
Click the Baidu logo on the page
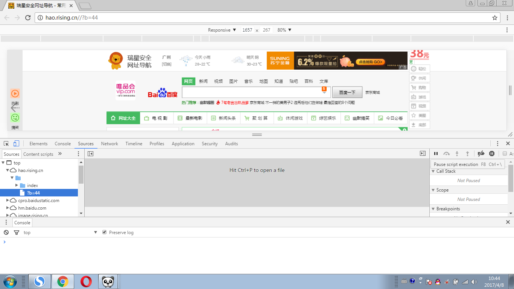[x=163, y=93]
